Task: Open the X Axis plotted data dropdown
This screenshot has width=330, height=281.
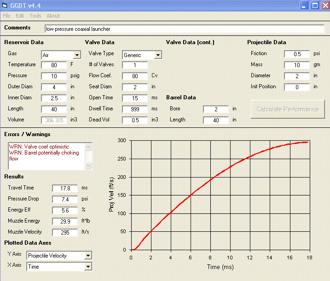Action: pos(88,267)
